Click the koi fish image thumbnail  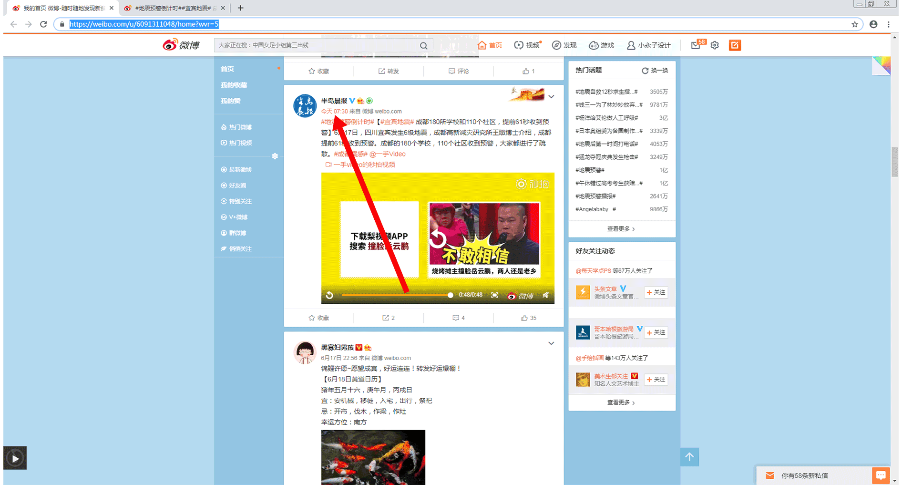[x=373, y=457]
